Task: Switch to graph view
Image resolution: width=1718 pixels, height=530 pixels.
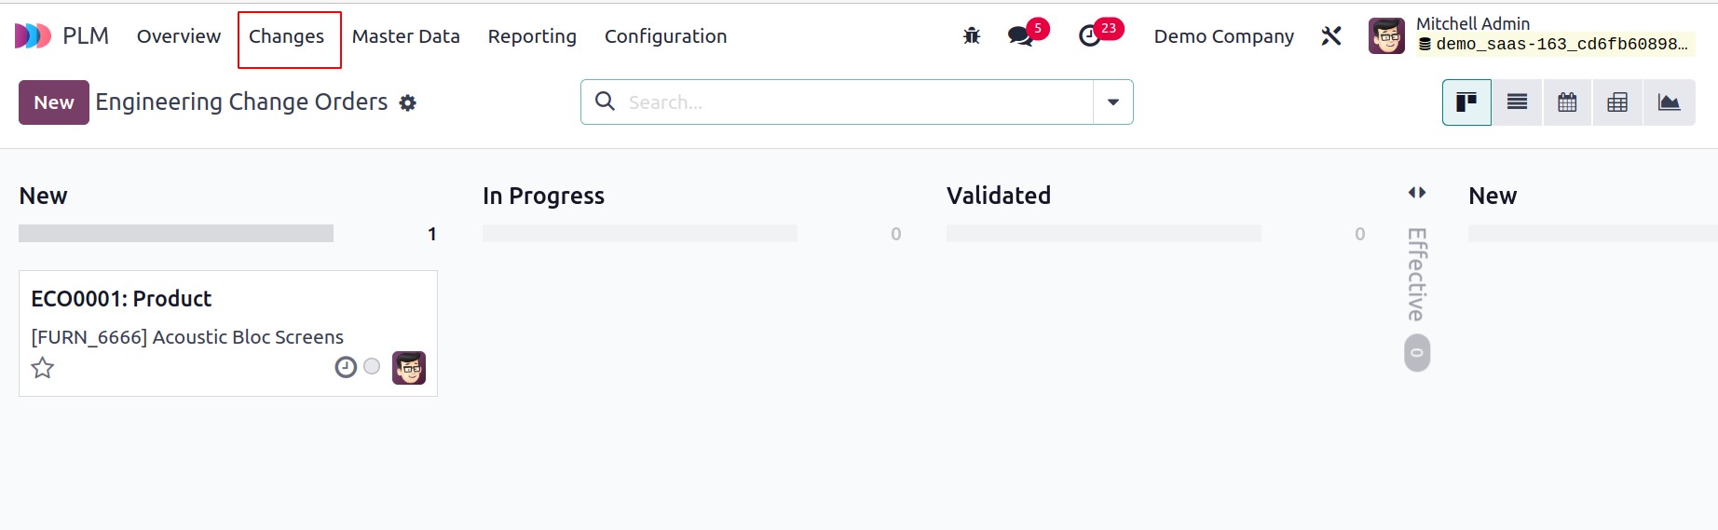Action: pyautogui.click(x=1669, y=102)
